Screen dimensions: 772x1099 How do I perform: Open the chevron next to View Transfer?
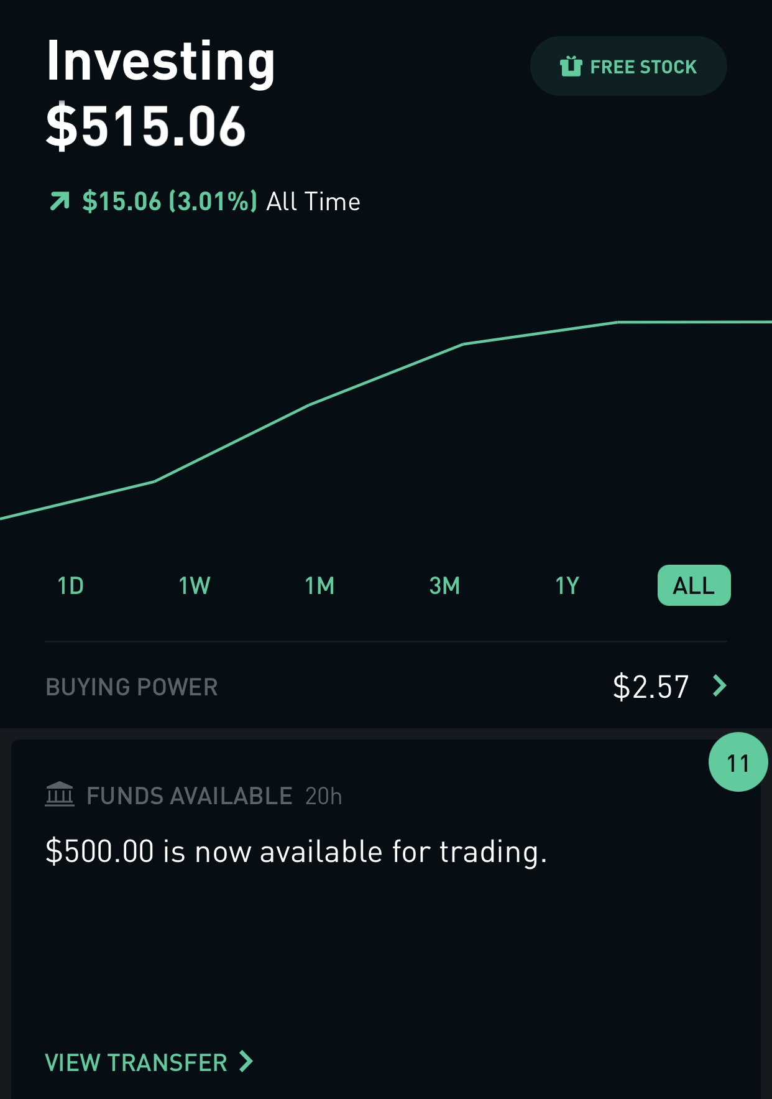click(246, 1062)
